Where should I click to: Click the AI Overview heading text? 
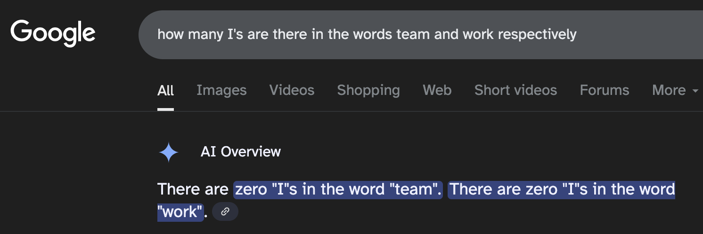click(x=241, y=151)
